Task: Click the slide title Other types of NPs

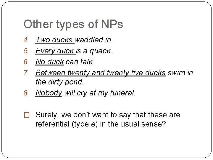Action: [x=73, y=25]
